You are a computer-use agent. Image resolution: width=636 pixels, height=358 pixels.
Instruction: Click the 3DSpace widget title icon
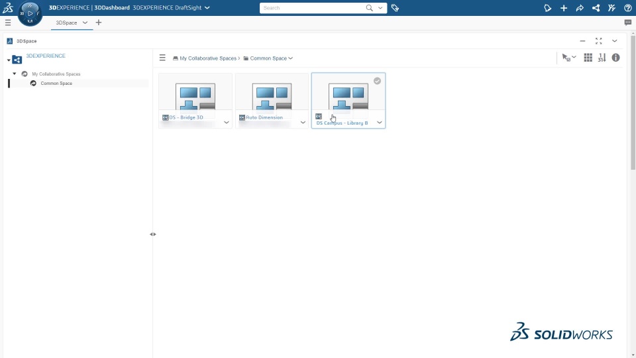(10, 41)
